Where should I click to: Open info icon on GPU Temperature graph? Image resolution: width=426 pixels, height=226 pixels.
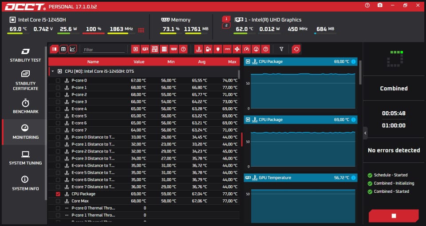coord(354,178)
